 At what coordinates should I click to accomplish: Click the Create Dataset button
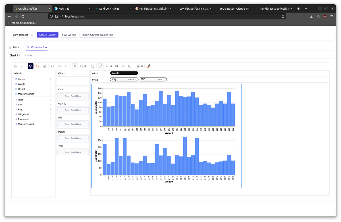pos(47,35)
